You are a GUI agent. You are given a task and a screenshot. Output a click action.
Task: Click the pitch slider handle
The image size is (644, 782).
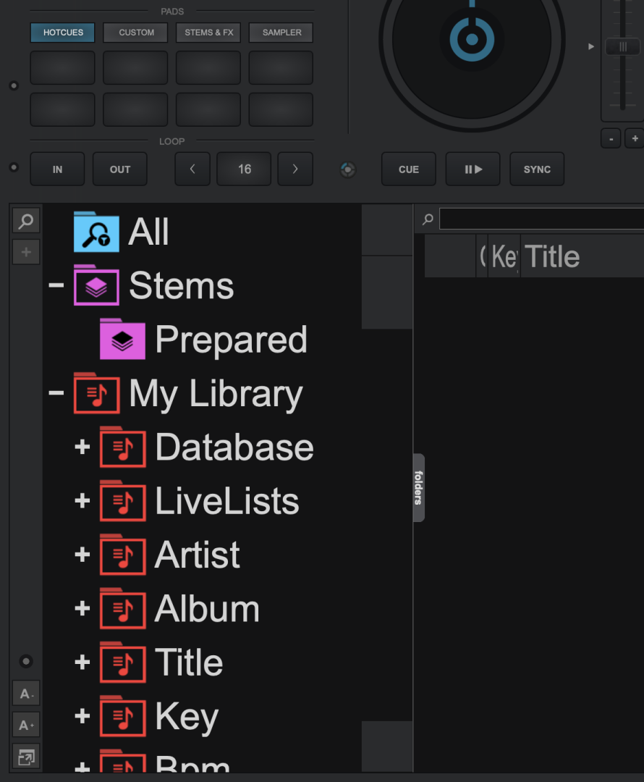click(x=622, y=46)
